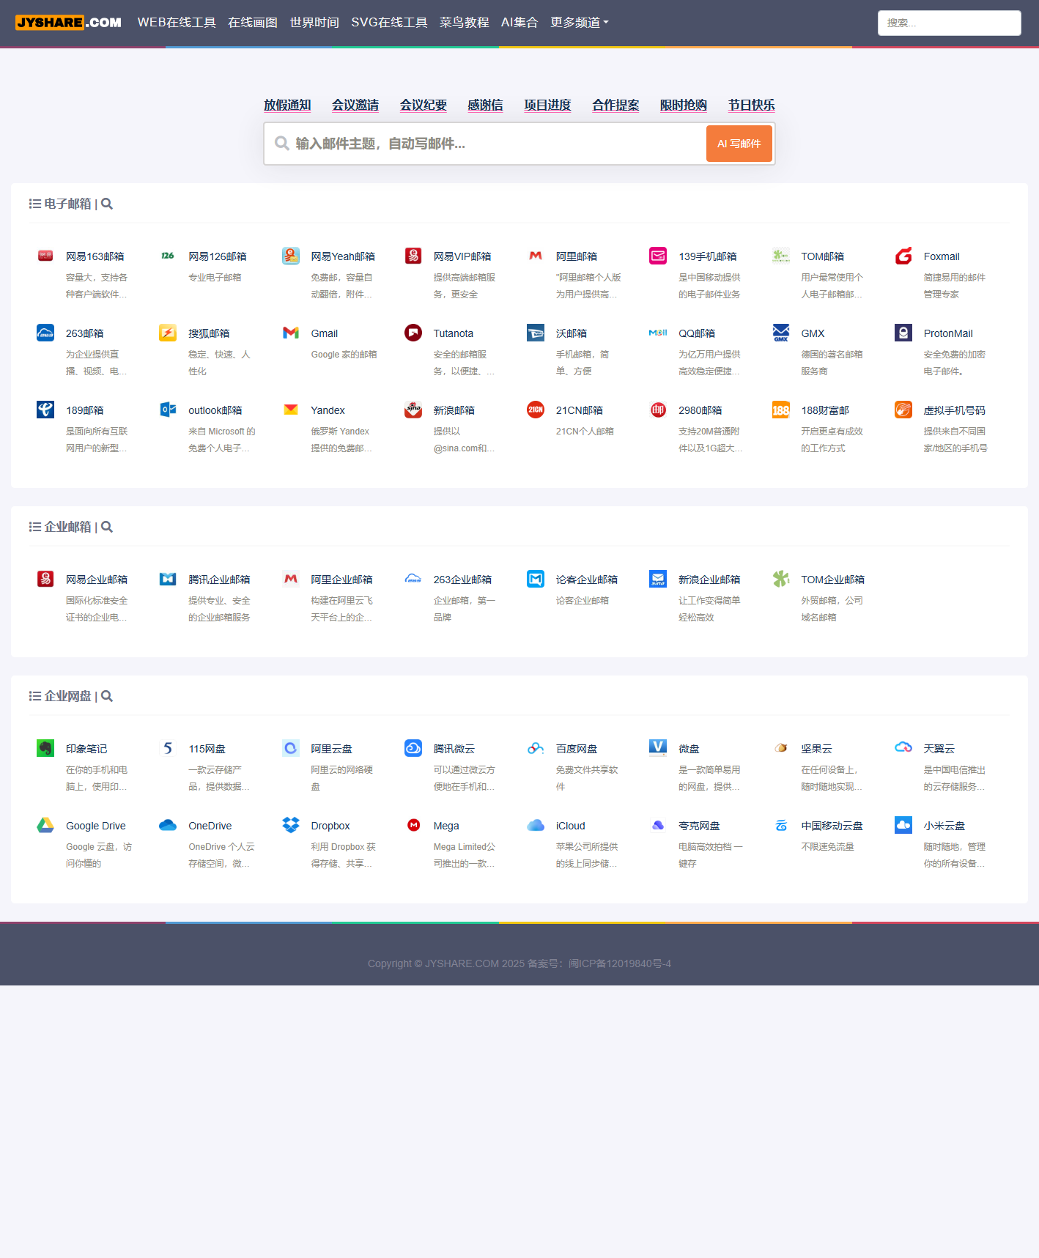Viewport: 1039px width, 1258px height.
Task: Click the JYSHARE.COM site logo
Action: [69, 23]
